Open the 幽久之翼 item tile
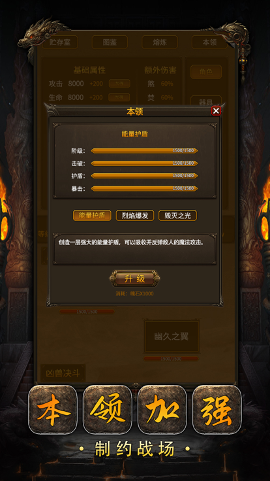 (x=172, y=337)
